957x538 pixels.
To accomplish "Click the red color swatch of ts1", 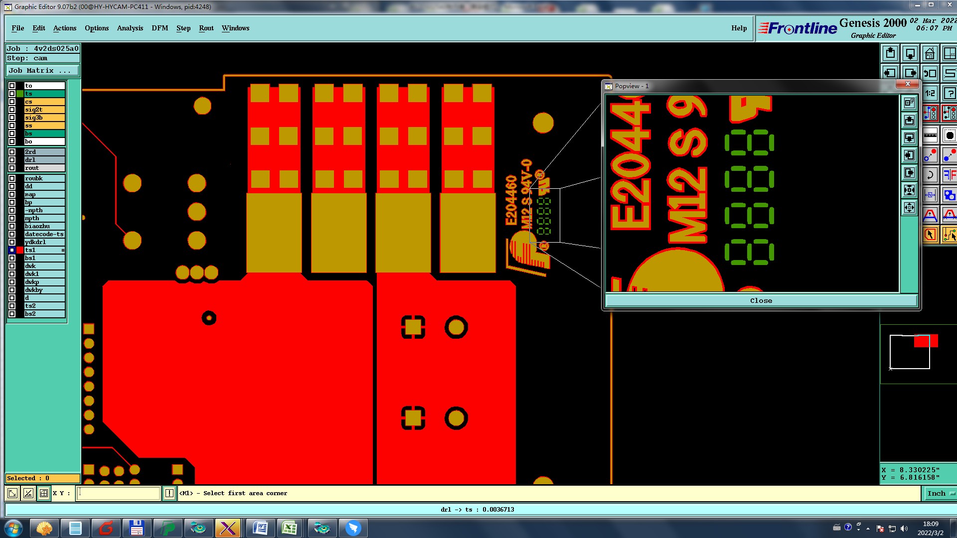I will 20,250.
